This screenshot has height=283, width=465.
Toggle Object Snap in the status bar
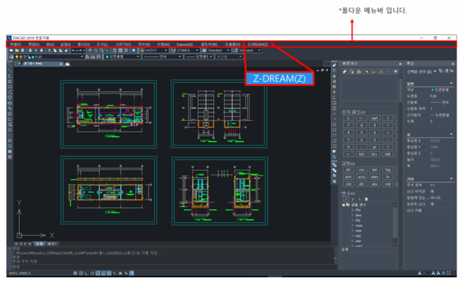(x=98, y=273)
